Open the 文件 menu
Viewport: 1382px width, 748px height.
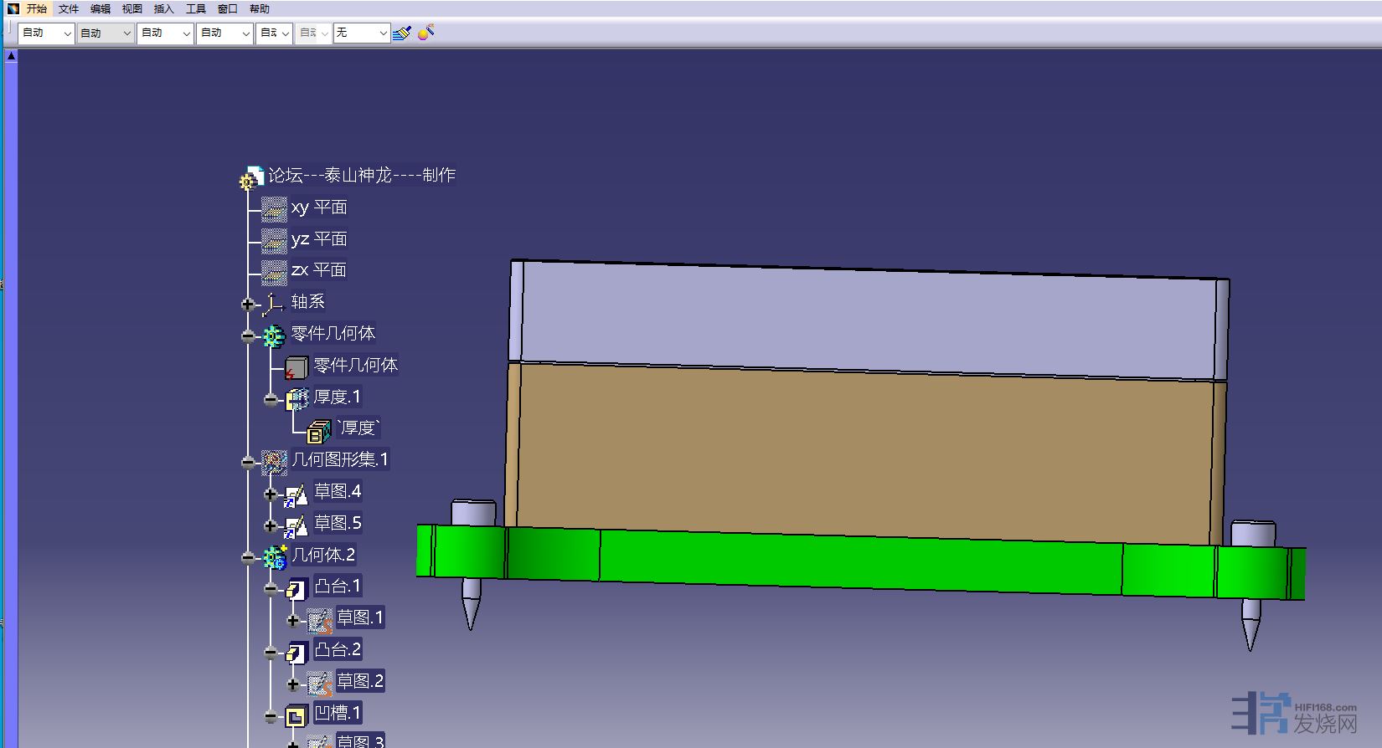click(x=69, y=9)
